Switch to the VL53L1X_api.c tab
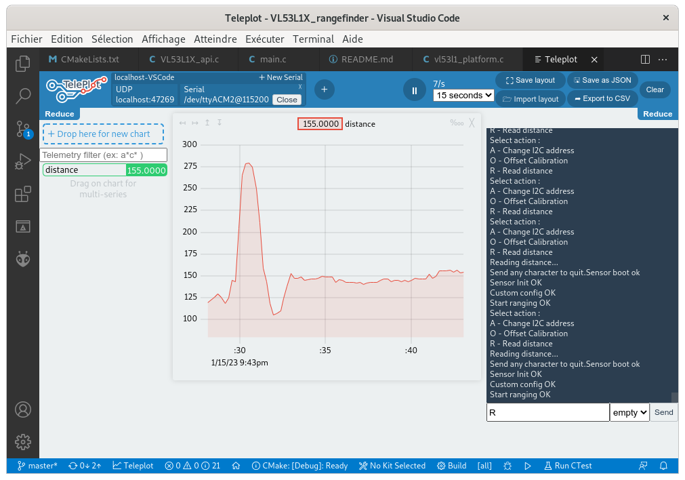685x480 pixels. [x=188, y=60]
